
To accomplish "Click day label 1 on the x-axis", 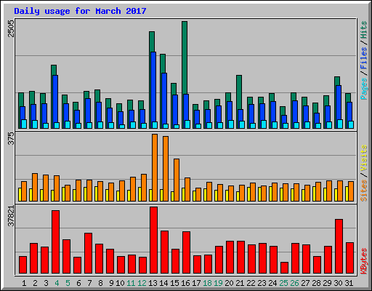I will coord(24,283).
